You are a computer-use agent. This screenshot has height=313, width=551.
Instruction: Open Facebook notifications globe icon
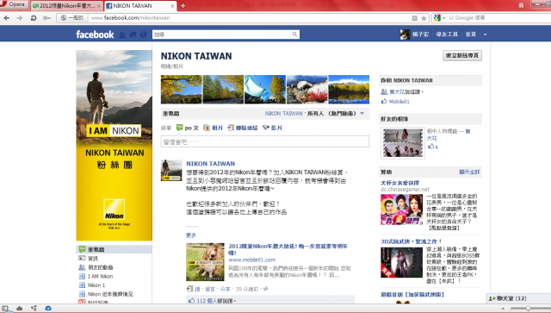(x=143, y=34)
